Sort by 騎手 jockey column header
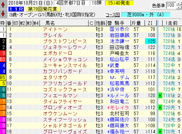182x134 pixels. click(x=120, y=23)
